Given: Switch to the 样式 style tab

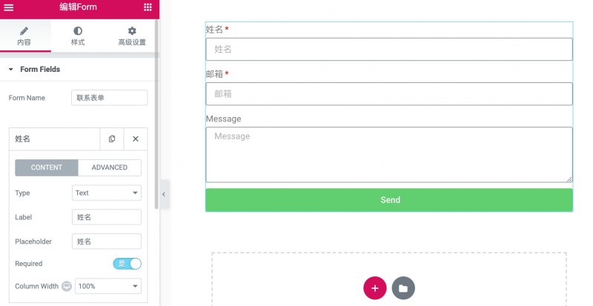Looking at the screenshot, I should click(78, 36).
